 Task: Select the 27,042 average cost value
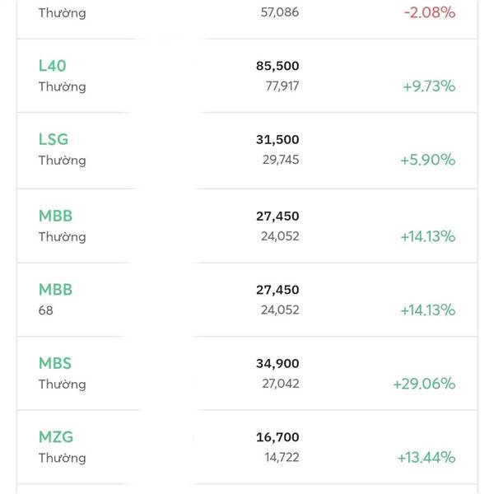[x=281, y=384]
